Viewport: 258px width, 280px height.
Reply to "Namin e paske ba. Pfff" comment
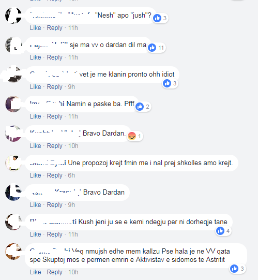pos(55,116)
